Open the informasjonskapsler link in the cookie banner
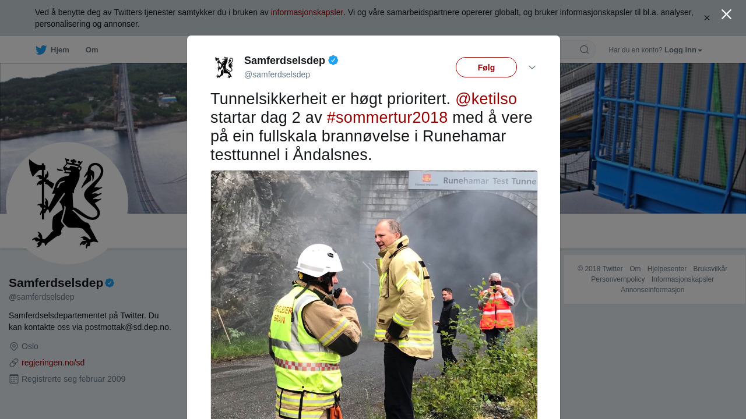 pyautogui.click(x=307, y=12)
